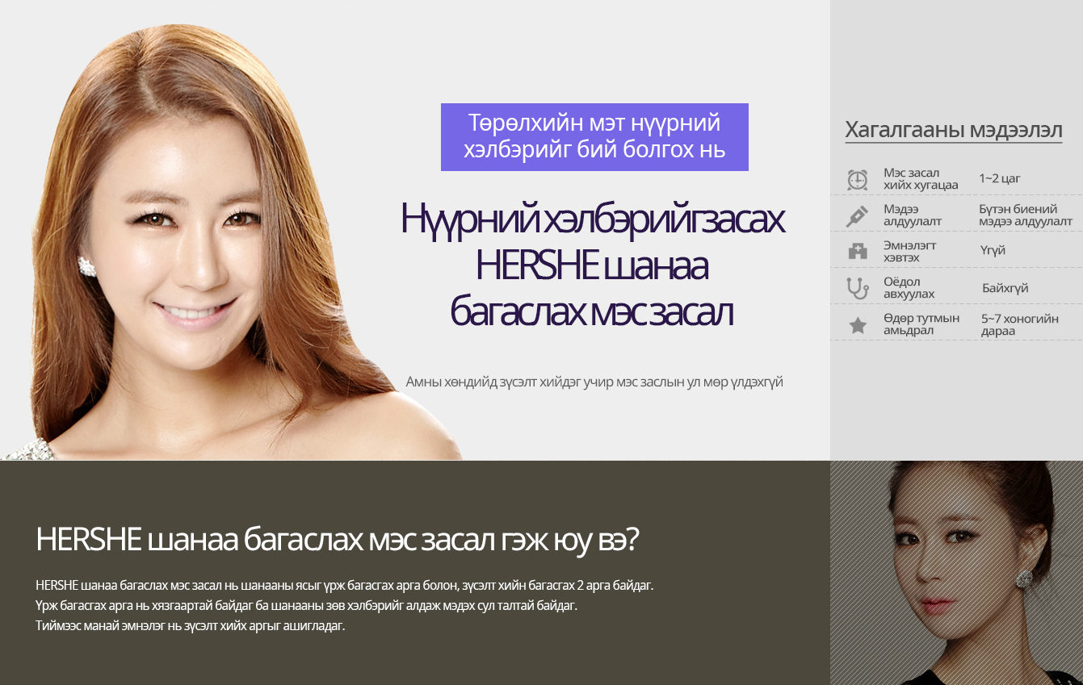
Task: Click the value 5~7 хоногийн дараа
Action: point(1020,324)
